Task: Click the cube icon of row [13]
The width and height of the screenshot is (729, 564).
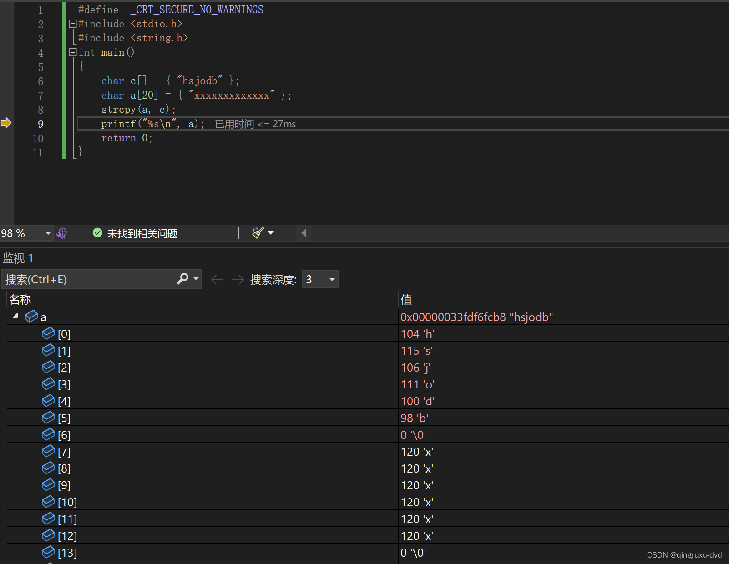Action: (x=48, y=552)
